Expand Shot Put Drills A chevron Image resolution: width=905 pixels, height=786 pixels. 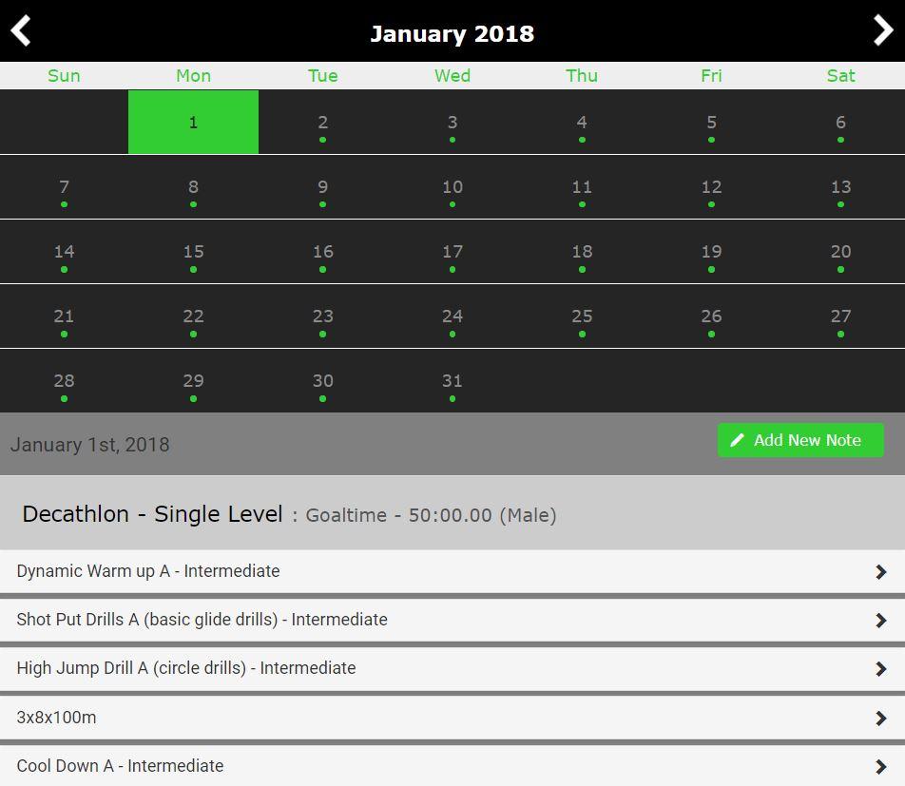(x=880, y=621)
